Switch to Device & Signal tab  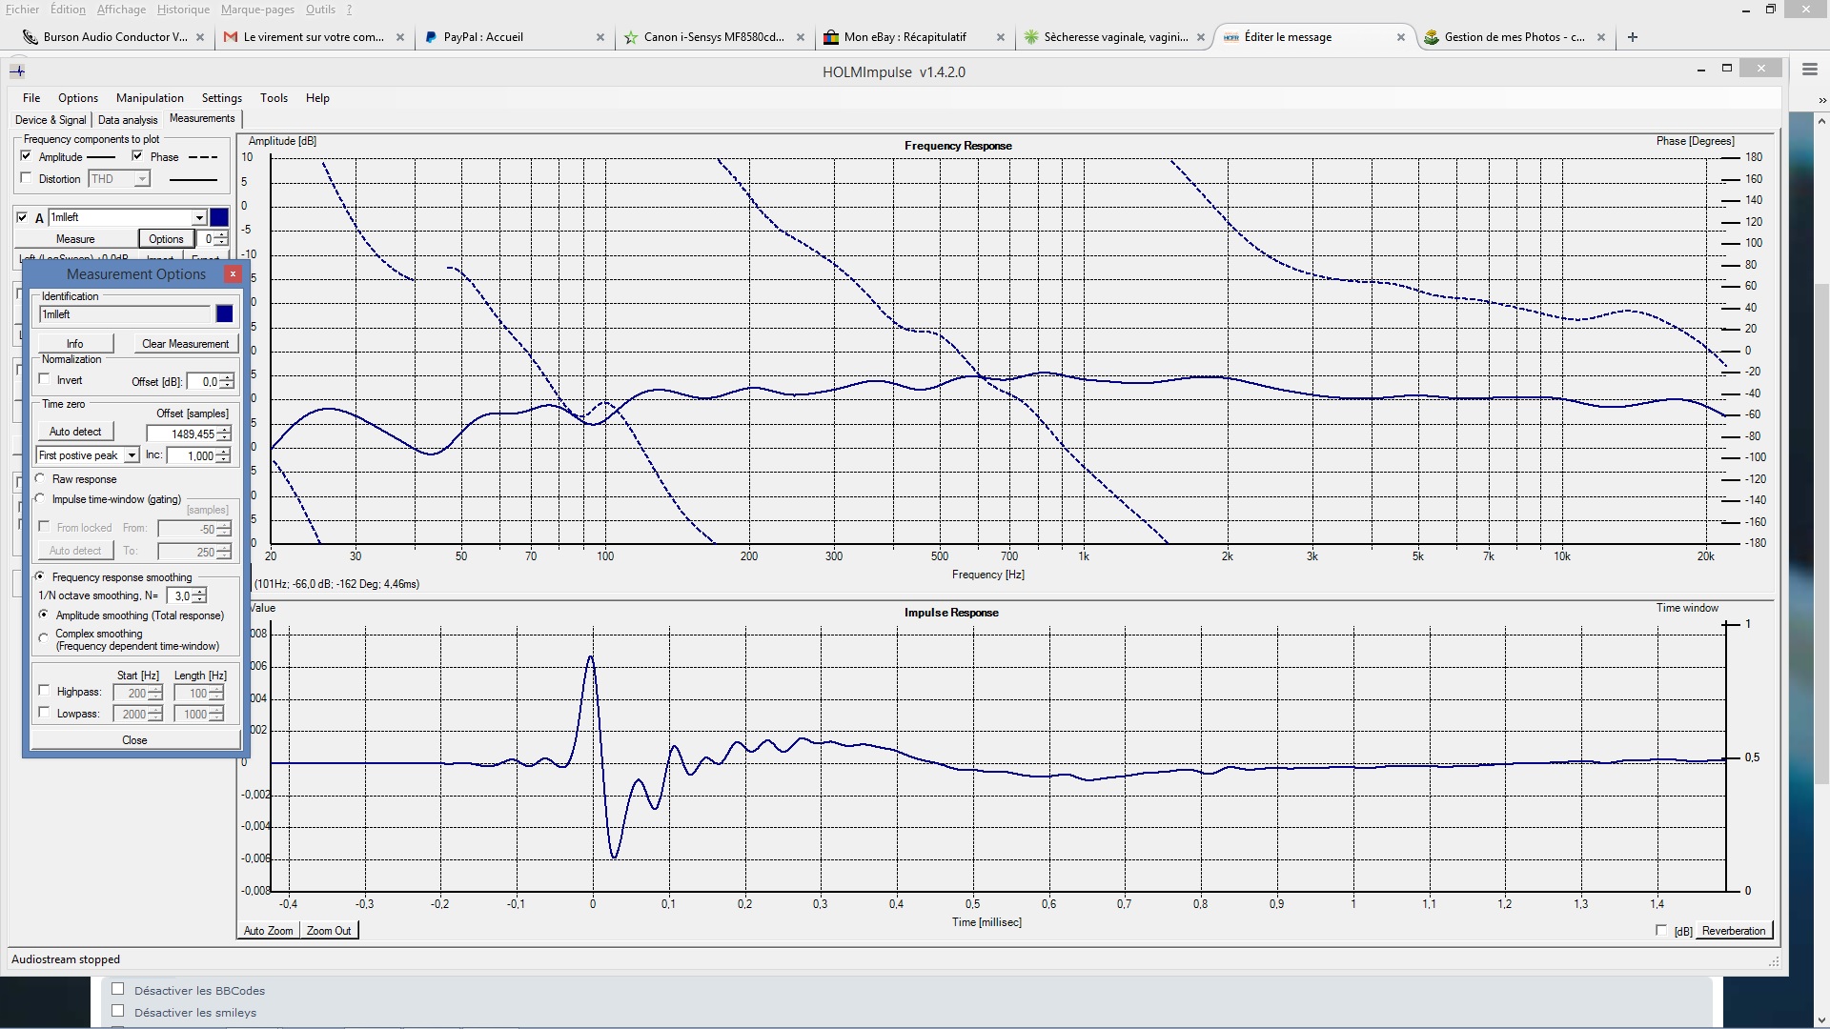click(x=51, y=120)
